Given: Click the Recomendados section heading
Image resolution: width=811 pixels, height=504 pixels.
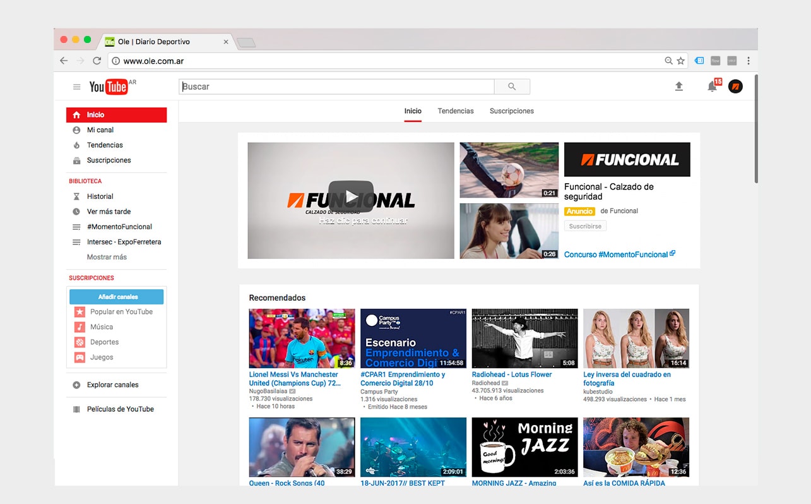Looking at the screenshot, I should click(277, 298).
